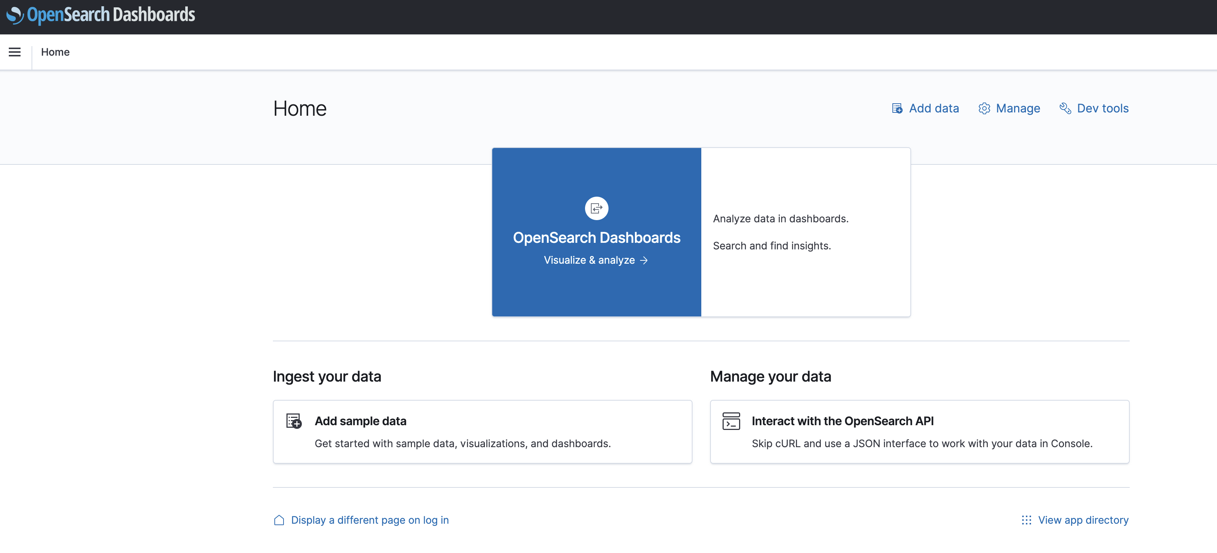Open Add sample data card title
1217x553 pixels.
[361, 421]
